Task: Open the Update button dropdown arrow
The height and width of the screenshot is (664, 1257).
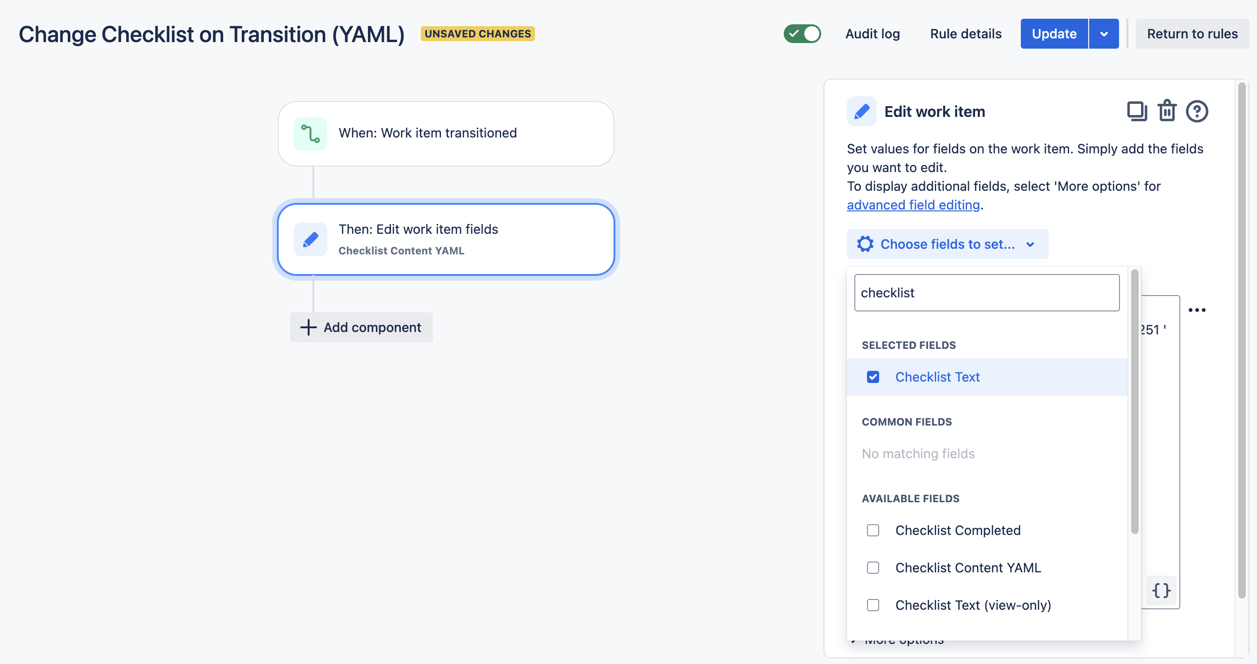Action: click(x=1104, y=33)
